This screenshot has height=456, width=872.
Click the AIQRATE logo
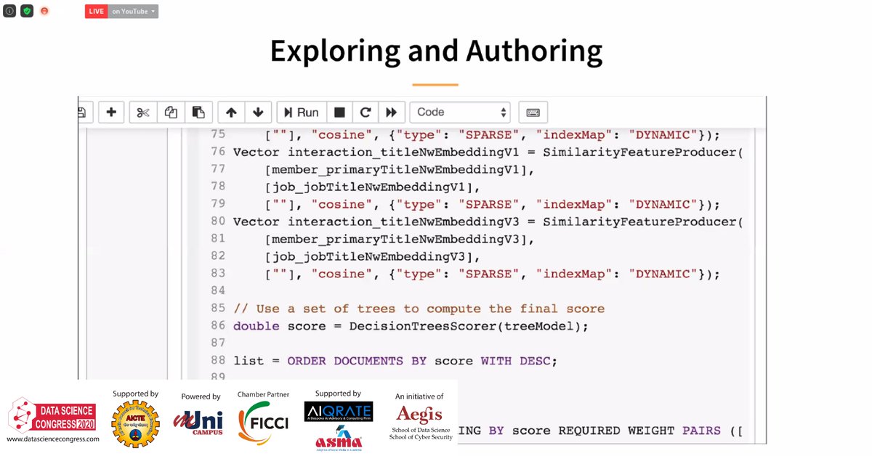point(339,412)
